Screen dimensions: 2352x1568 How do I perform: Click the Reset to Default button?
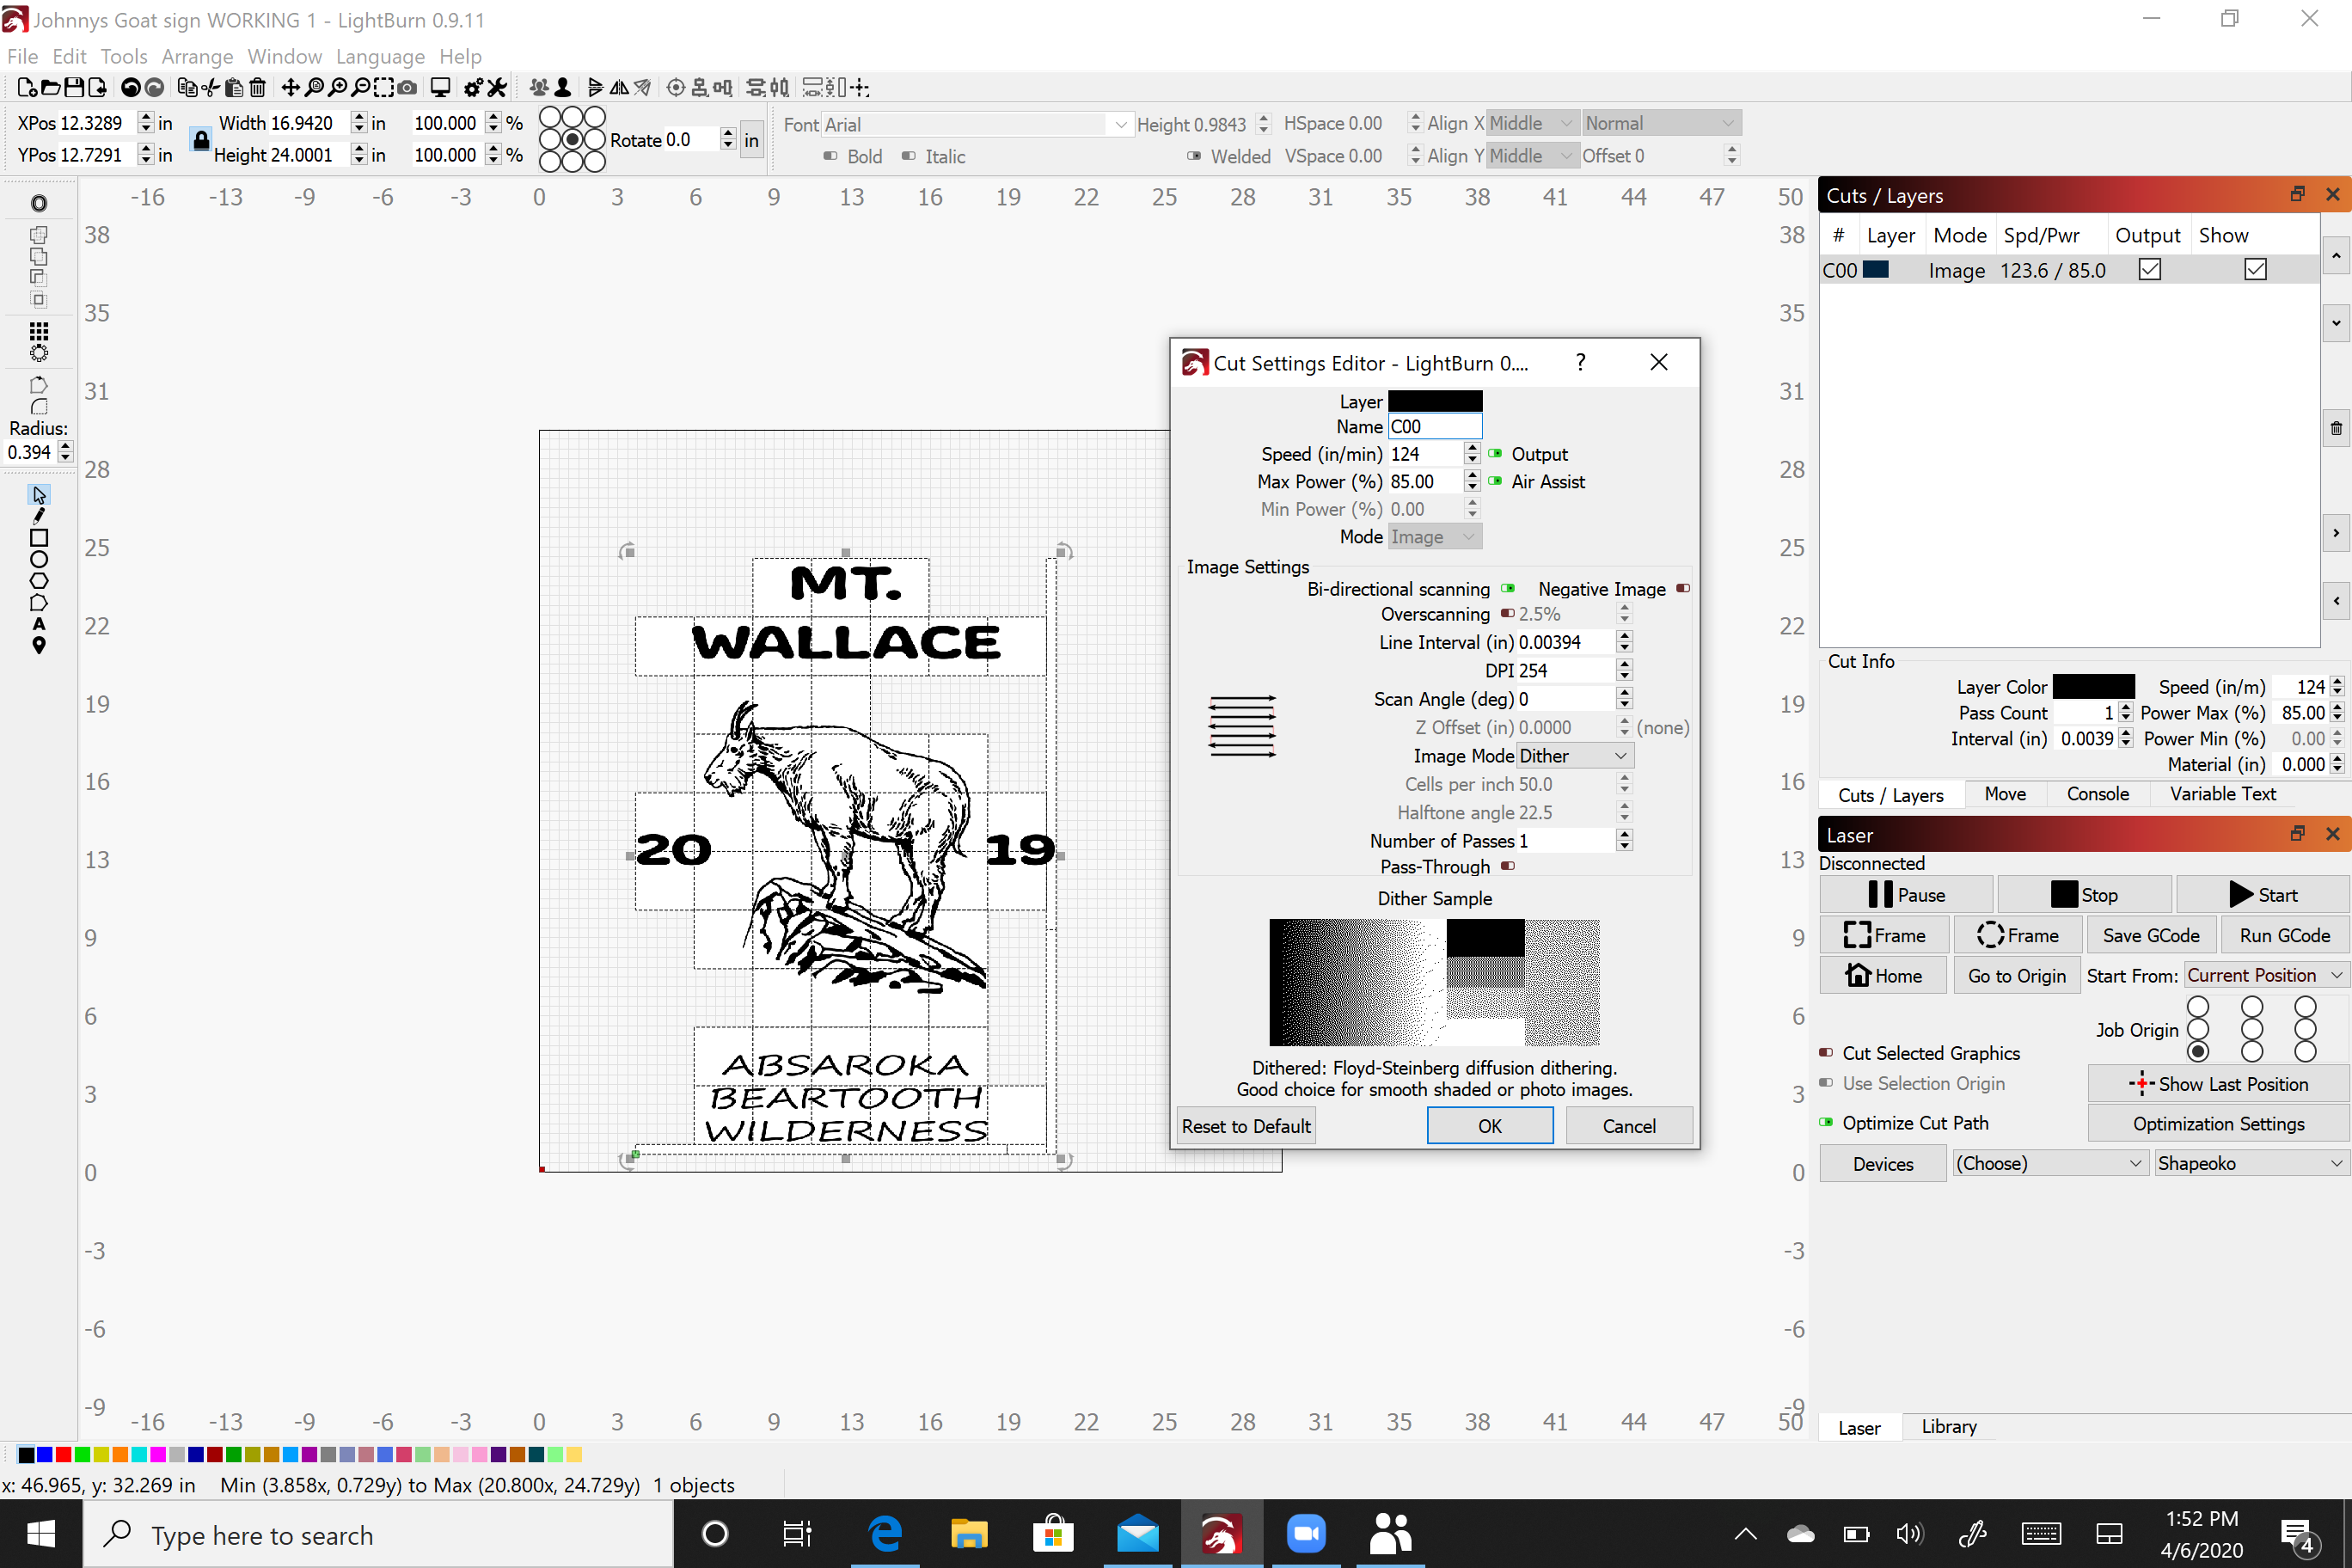click(1245, 1126)
